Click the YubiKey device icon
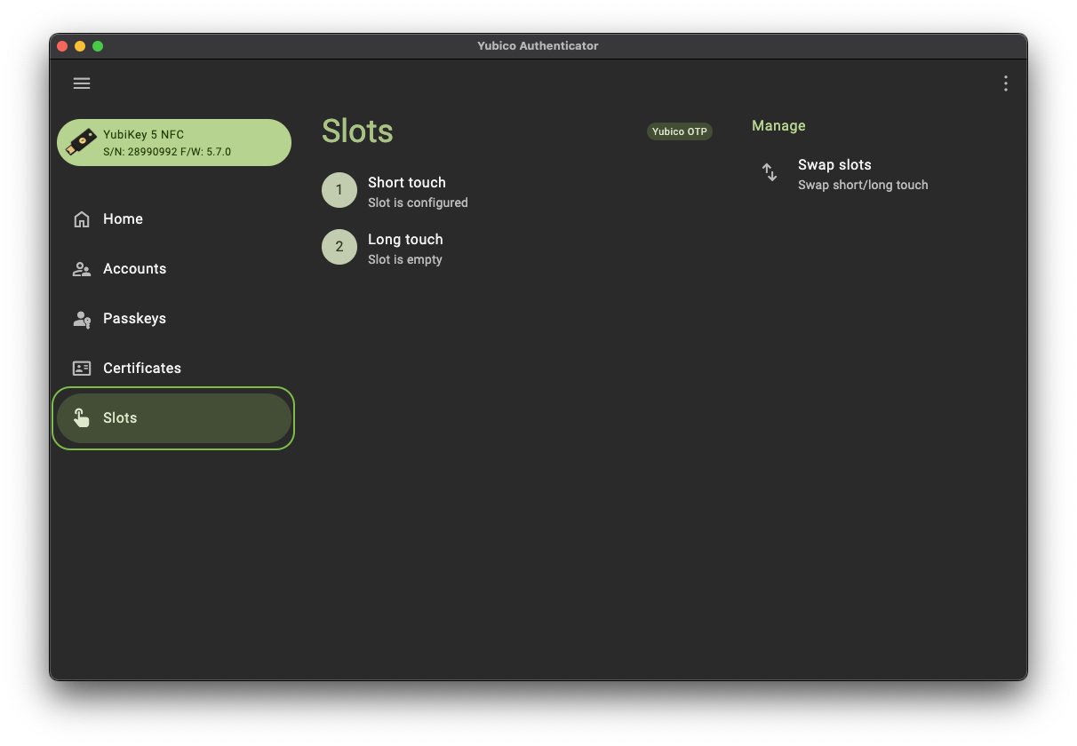1077x746 pixels. pyautogui.click(x=83, y=143)
